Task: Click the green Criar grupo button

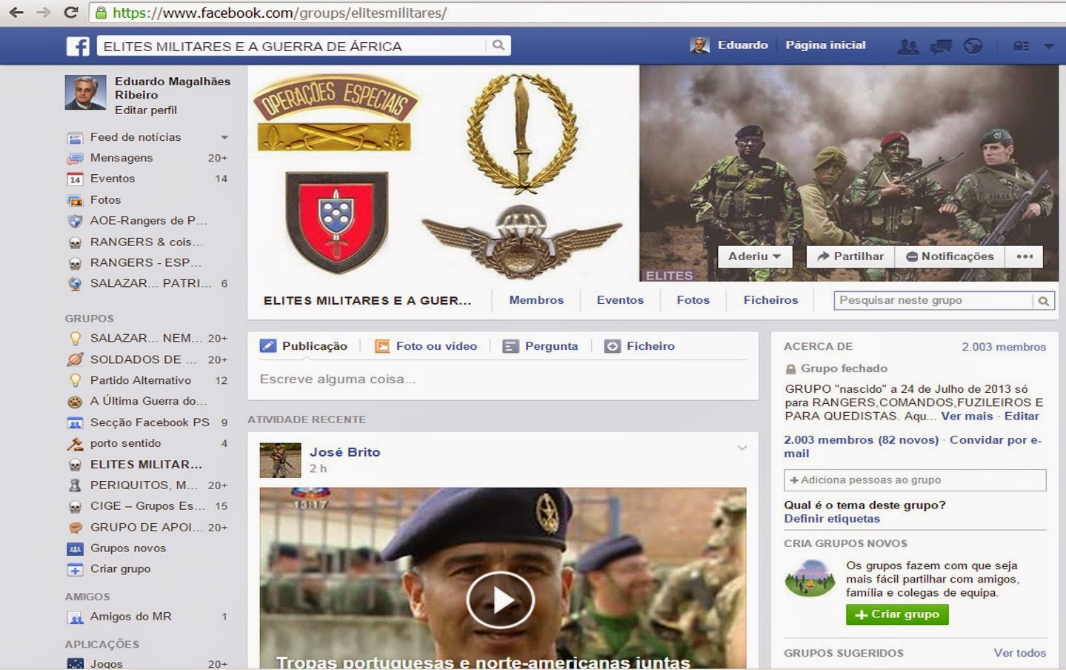Action: coord(897,614)
